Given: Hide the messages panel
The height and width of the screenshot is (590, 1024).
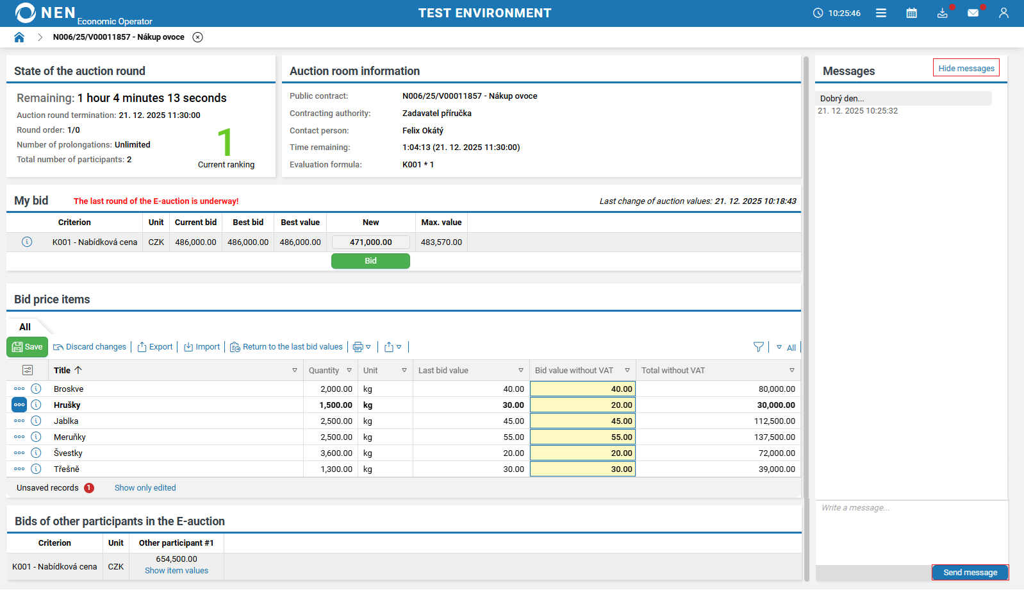Looking at the screenshot, I should point(966,68).
